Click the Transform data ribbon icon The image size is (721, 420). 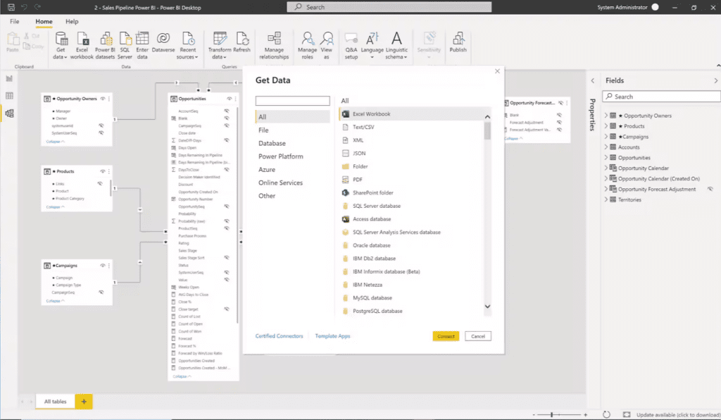[x=220, y=45]
